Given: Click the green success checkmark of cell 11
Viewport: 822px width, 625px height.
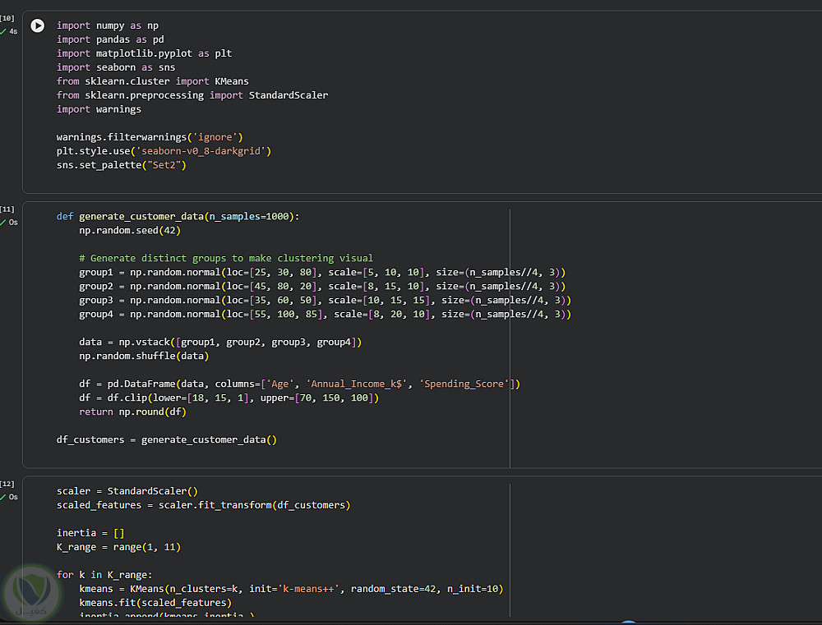Looking at the screenshot, I should [2, 223].
